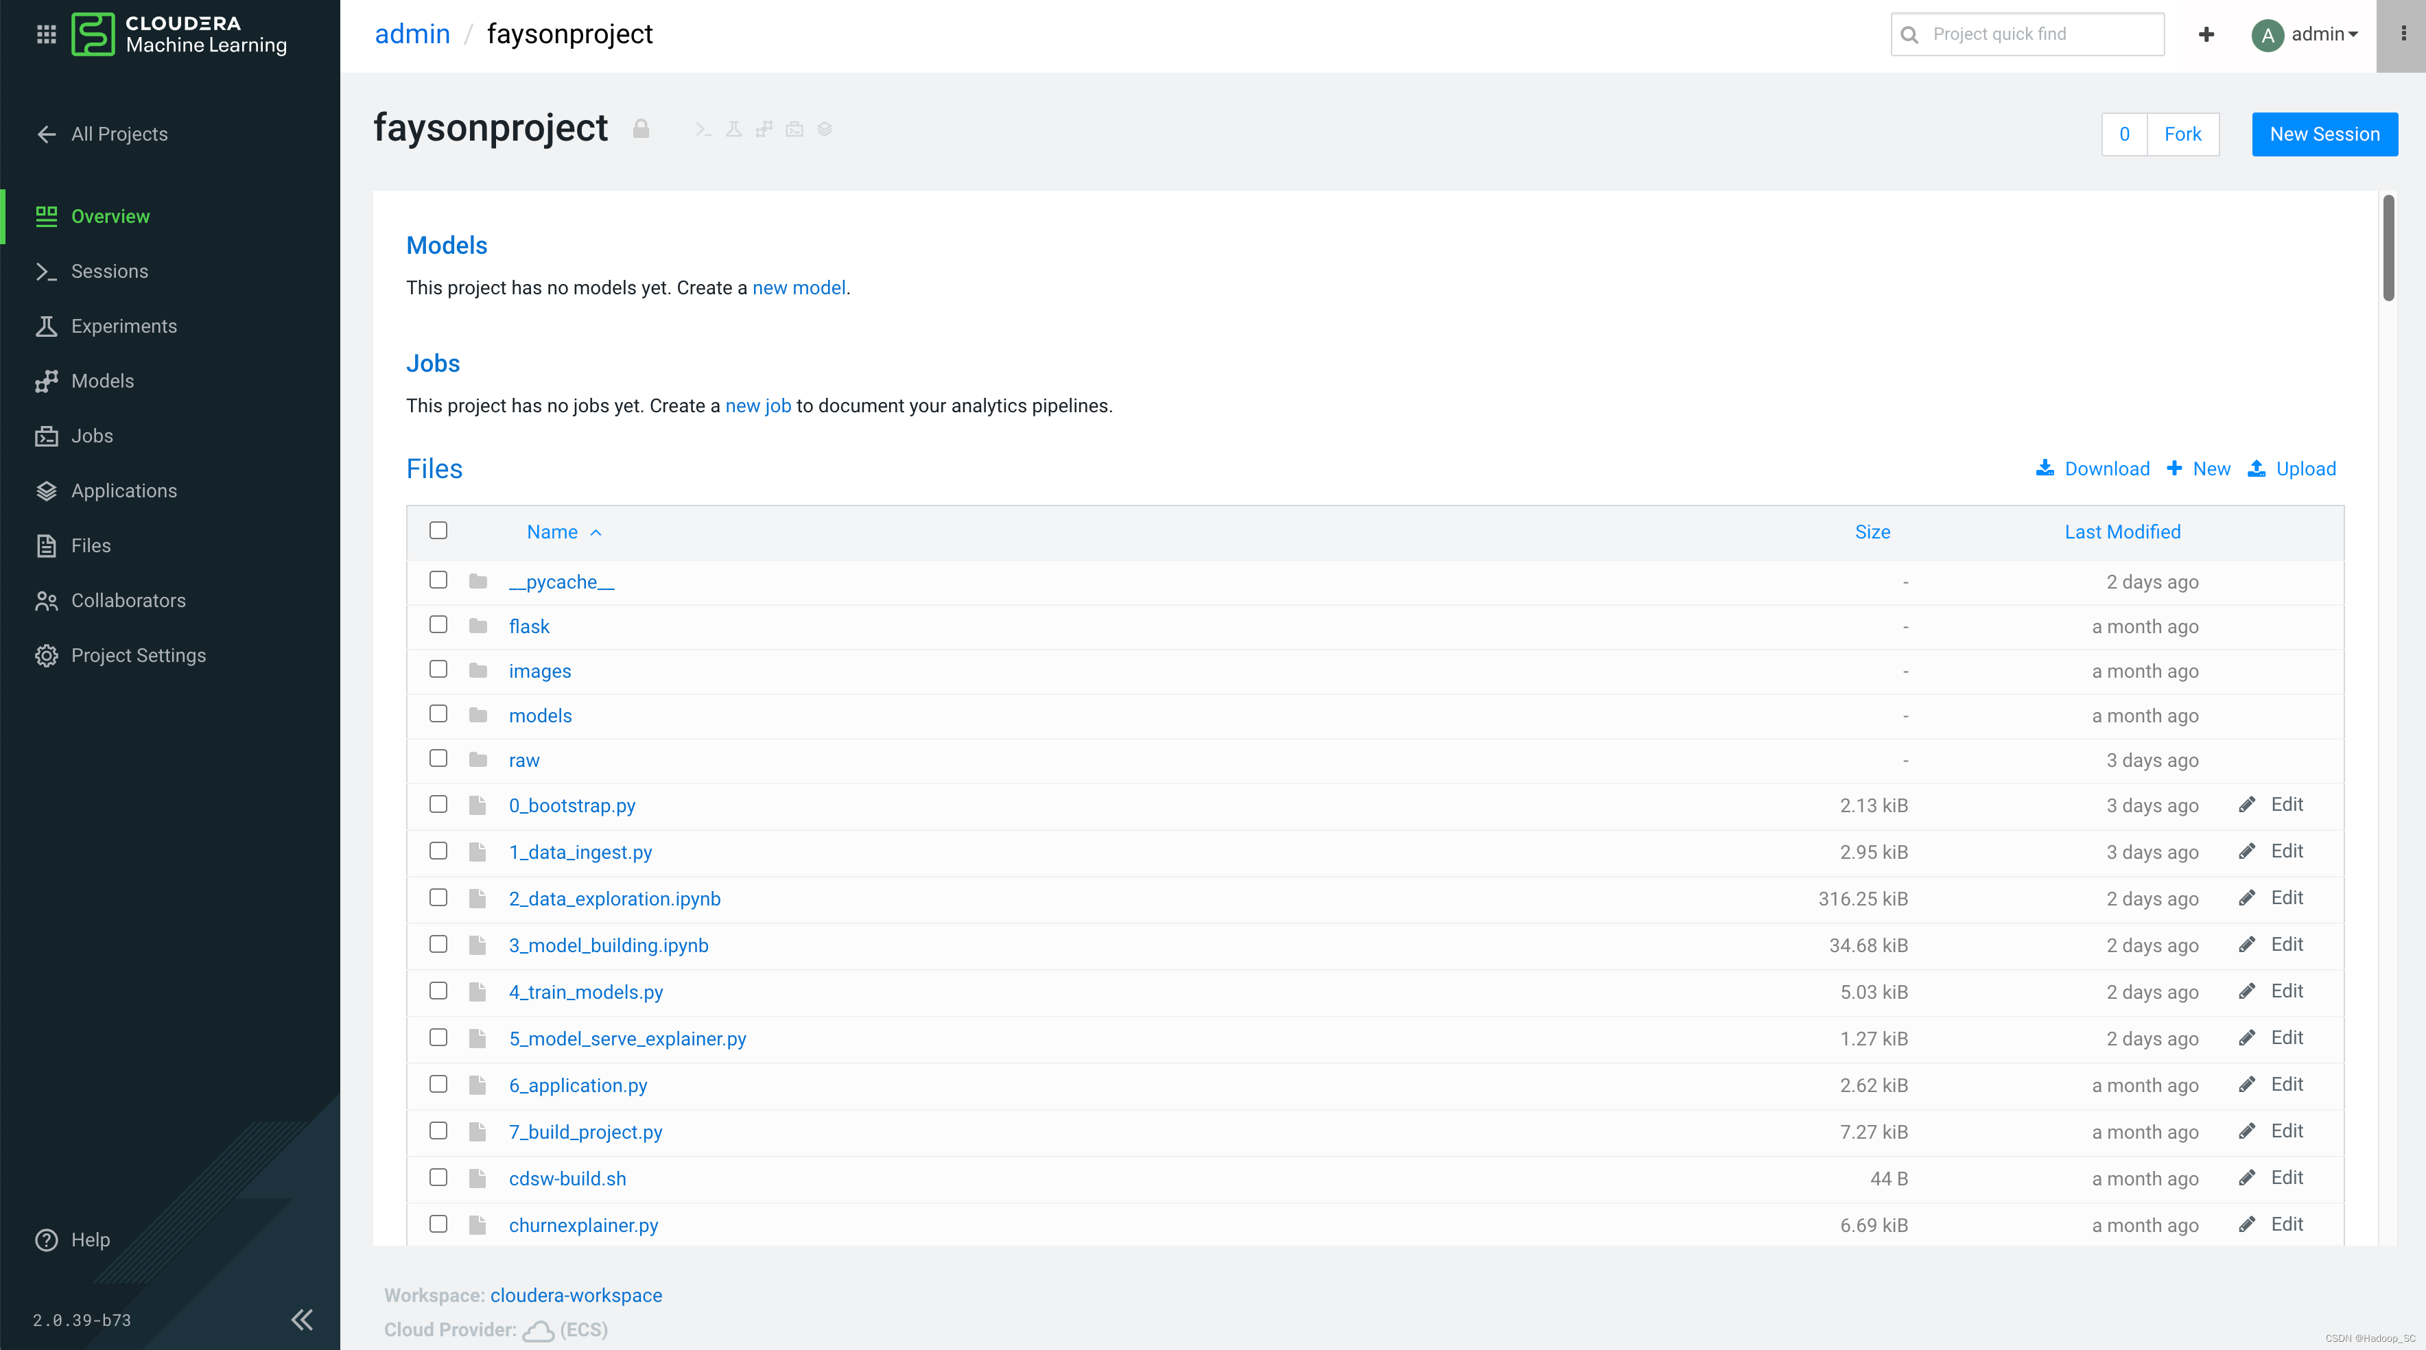Click the plus icon in top bar

click(x=2206, y=35)
